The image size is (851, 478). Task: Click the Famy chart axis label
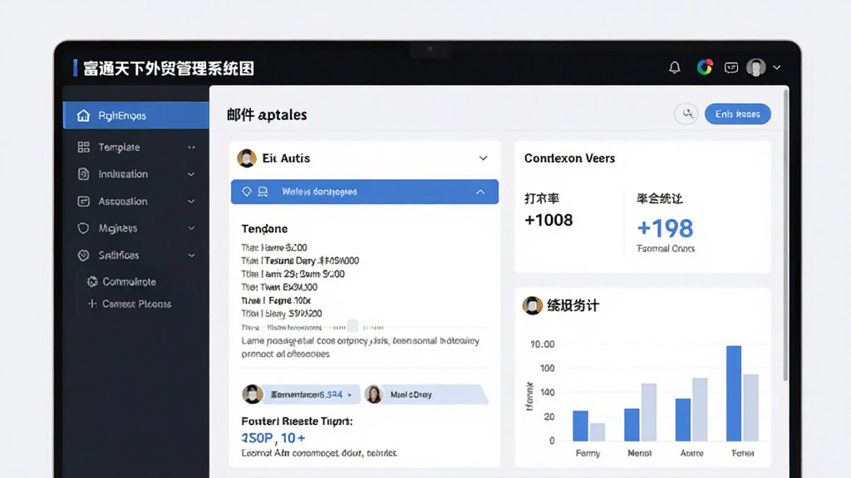click(588, 453)
